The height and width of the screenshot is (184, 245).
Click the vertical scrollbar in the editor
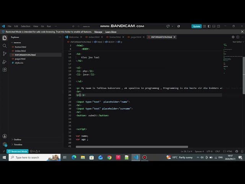[x=244, y=76]
